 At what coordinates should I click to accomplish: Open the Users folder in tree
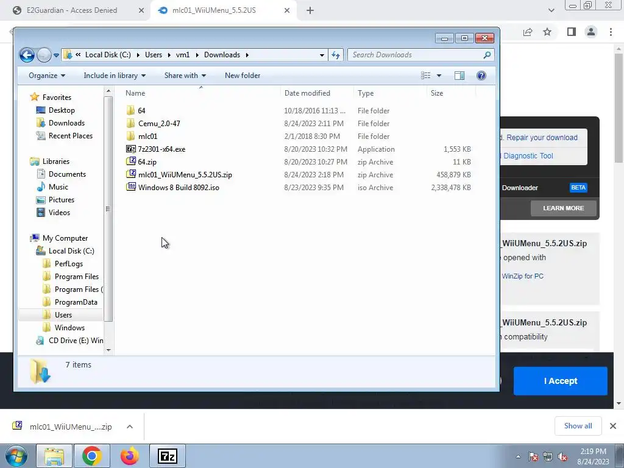[63, 315]
